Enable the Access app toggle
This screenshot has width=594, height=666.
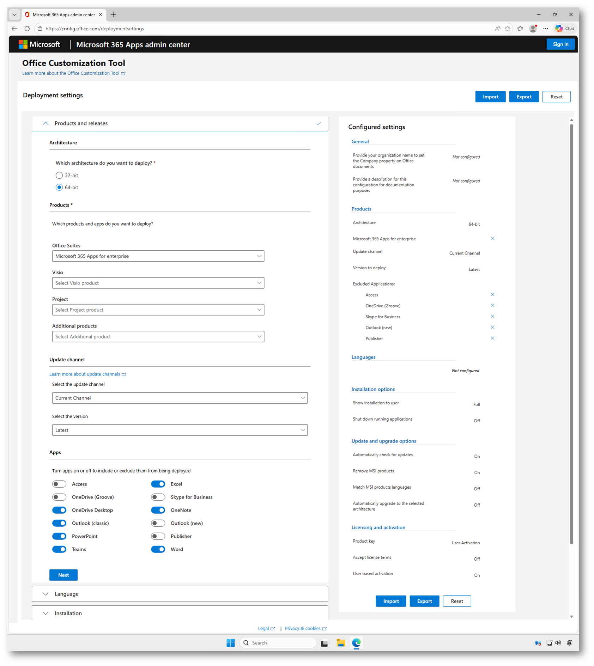(59, 484)
